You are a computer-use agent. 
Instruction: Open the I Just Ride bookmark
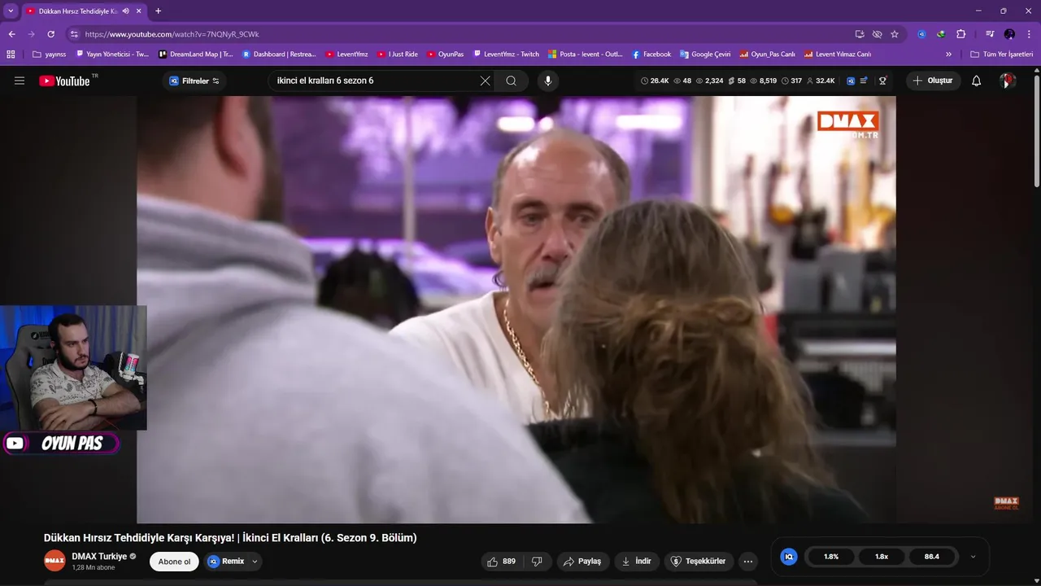[397, 55]
